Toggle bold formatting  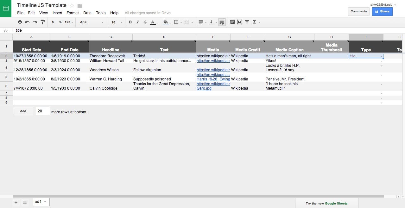pyautogui.click(x=130, y=22)
